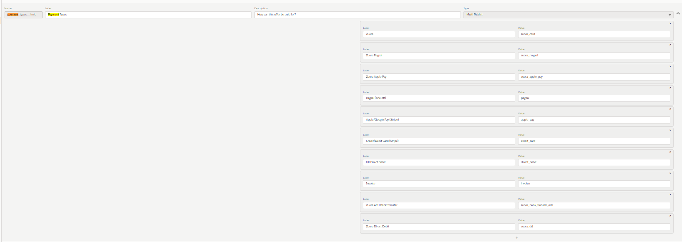Viewport: 682px width, 242px height.
Task: Click the Payment Types label field
Action: [x=148, y=15]
